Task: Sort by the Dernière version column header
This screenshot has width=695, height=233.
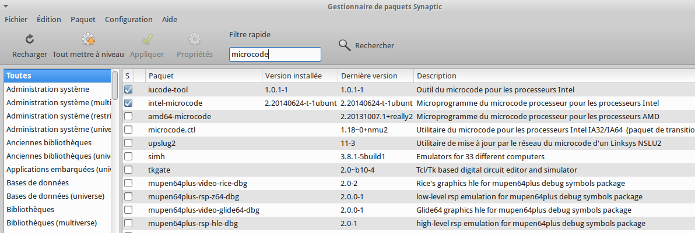Action: 375,76
